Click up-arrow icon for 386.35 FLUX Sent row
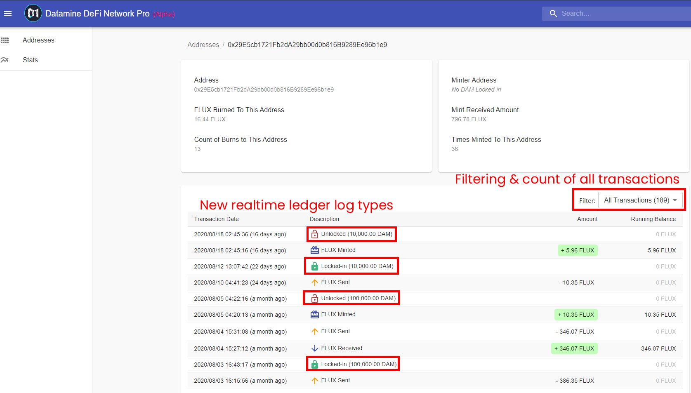 [315, 381]
